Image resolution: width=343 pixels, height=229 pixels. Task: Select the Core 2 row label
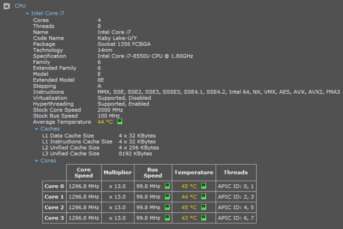[x=54, y=207]
